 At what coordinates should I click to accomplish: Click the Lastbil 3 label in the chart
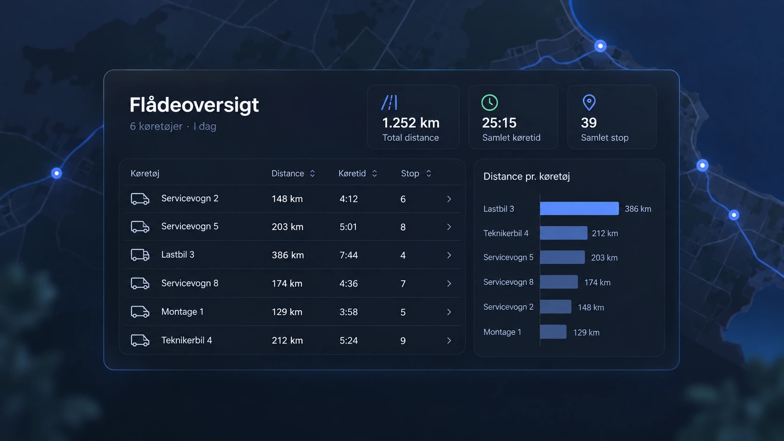coord(499,209)
